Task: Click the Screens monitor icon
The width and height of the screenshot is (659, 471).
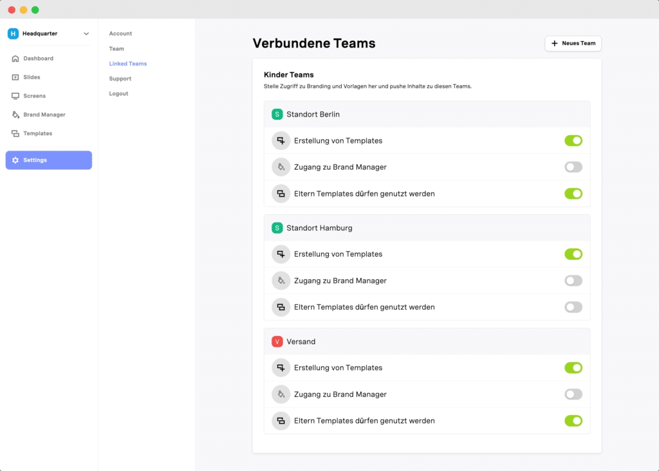Action: [x=15, y=96]
